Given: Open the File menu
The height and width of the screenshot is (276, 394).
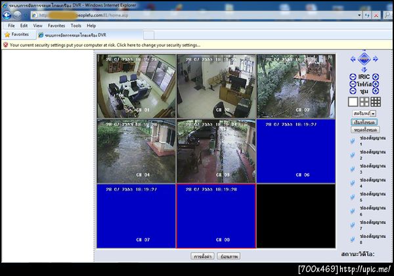Looking at the screenshot, I should pyautogui.click(x=11, y=26).
